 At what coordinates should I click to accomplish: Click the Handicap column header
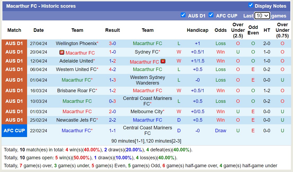pos(197,30)
